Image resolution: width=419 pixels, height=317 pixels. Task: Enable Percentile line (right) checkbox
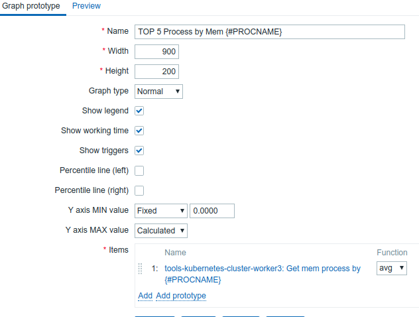[139, 191]
